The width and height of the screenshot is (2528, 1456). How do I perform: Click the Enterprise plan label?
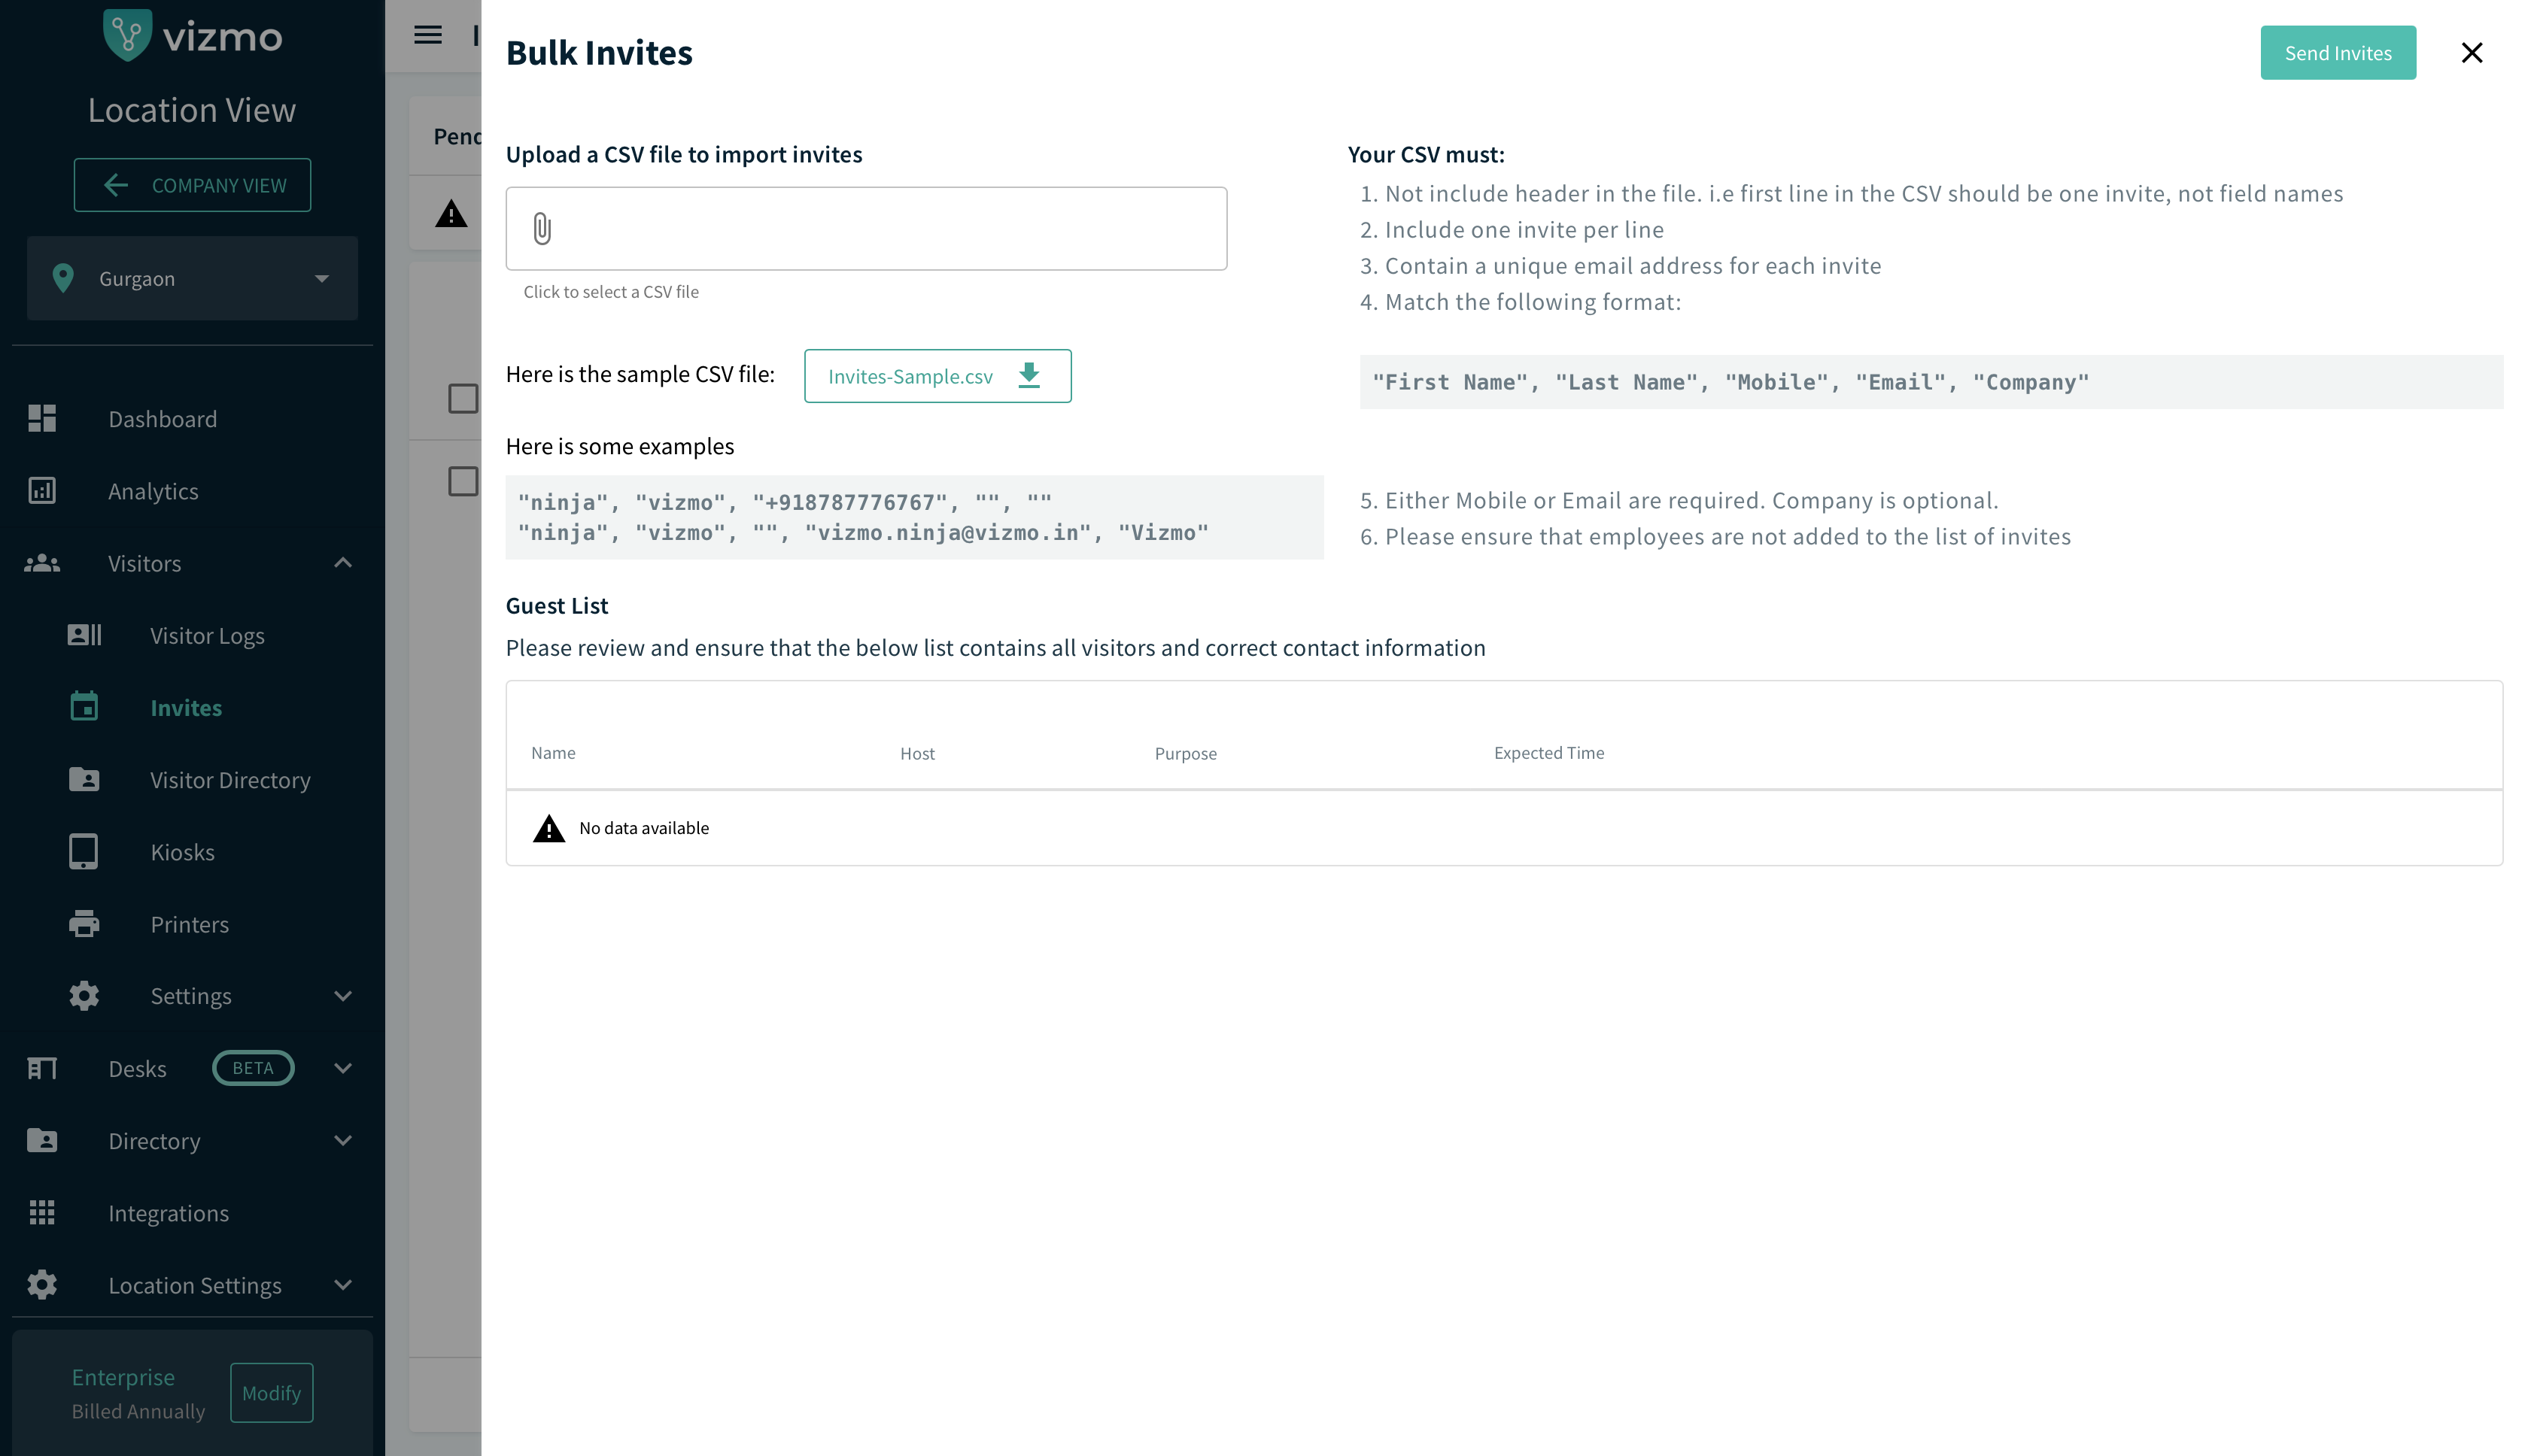123,1377
